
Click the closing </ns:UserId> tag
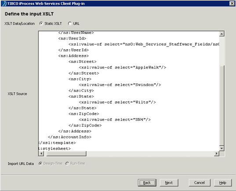[73, 50]
